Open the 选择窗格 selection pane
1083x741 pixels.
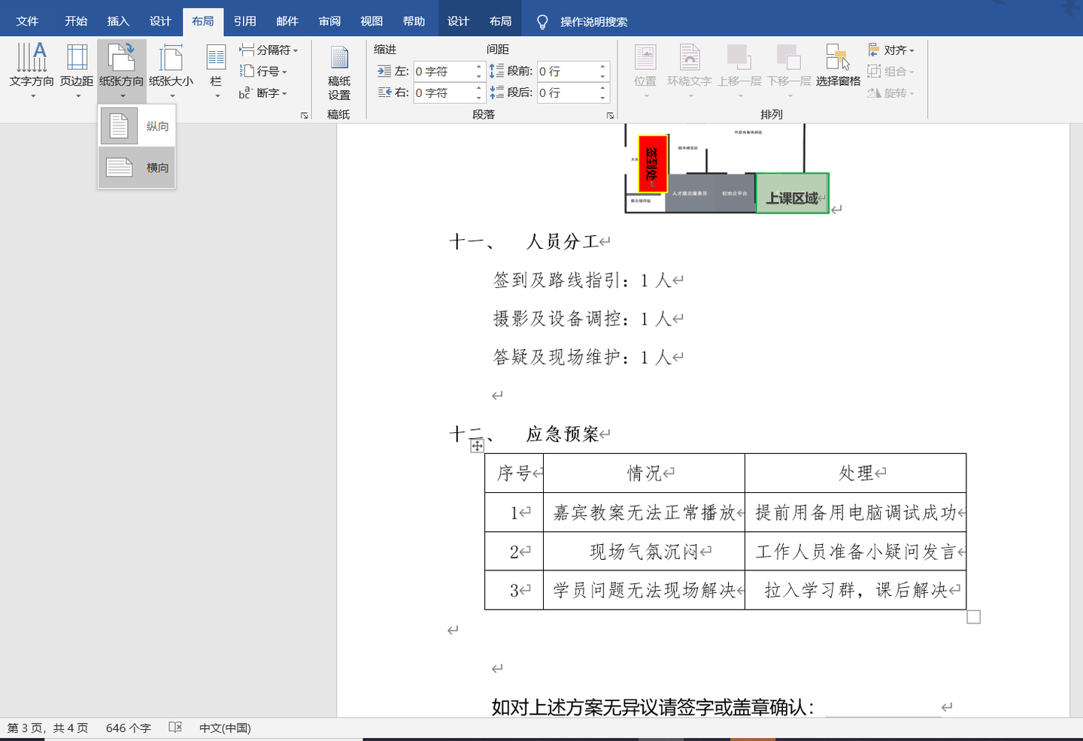(838, 66)
